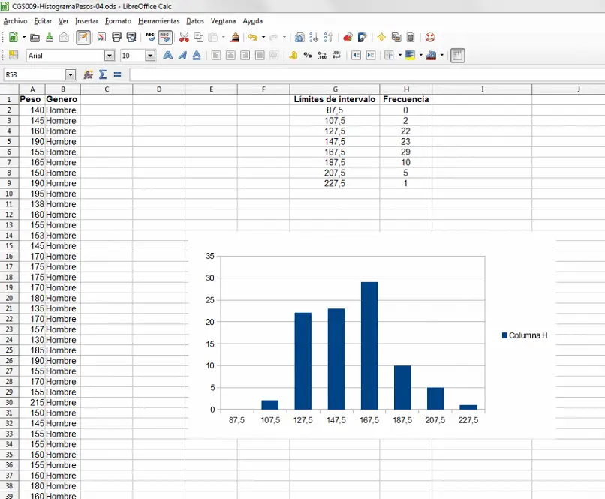605x499 pixels.
Task: Click the Sort Descending icon
Action: (x=329, y=37)
